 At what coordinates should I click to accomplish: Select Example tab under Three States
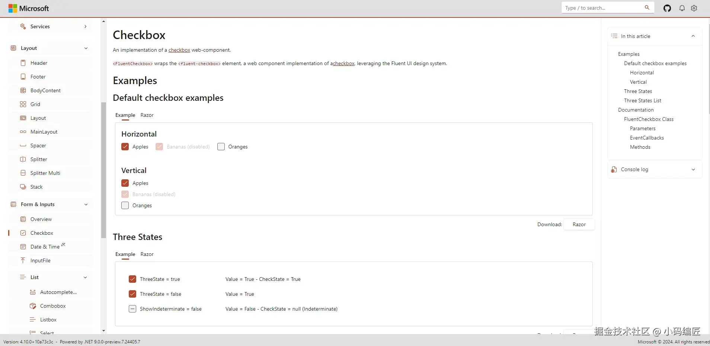pos(125,254)
